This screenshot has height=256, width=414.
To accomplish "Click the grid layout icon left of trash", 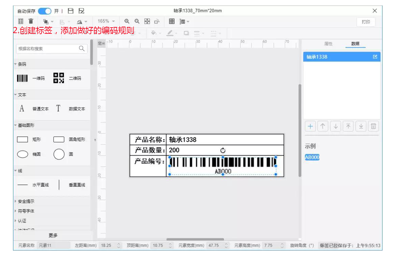I will (x=21, y=22).
